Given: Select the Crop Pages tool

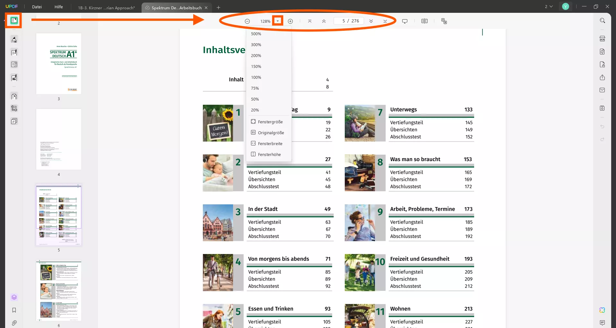Looking at the screenshot, I should (x=14, y=108).
